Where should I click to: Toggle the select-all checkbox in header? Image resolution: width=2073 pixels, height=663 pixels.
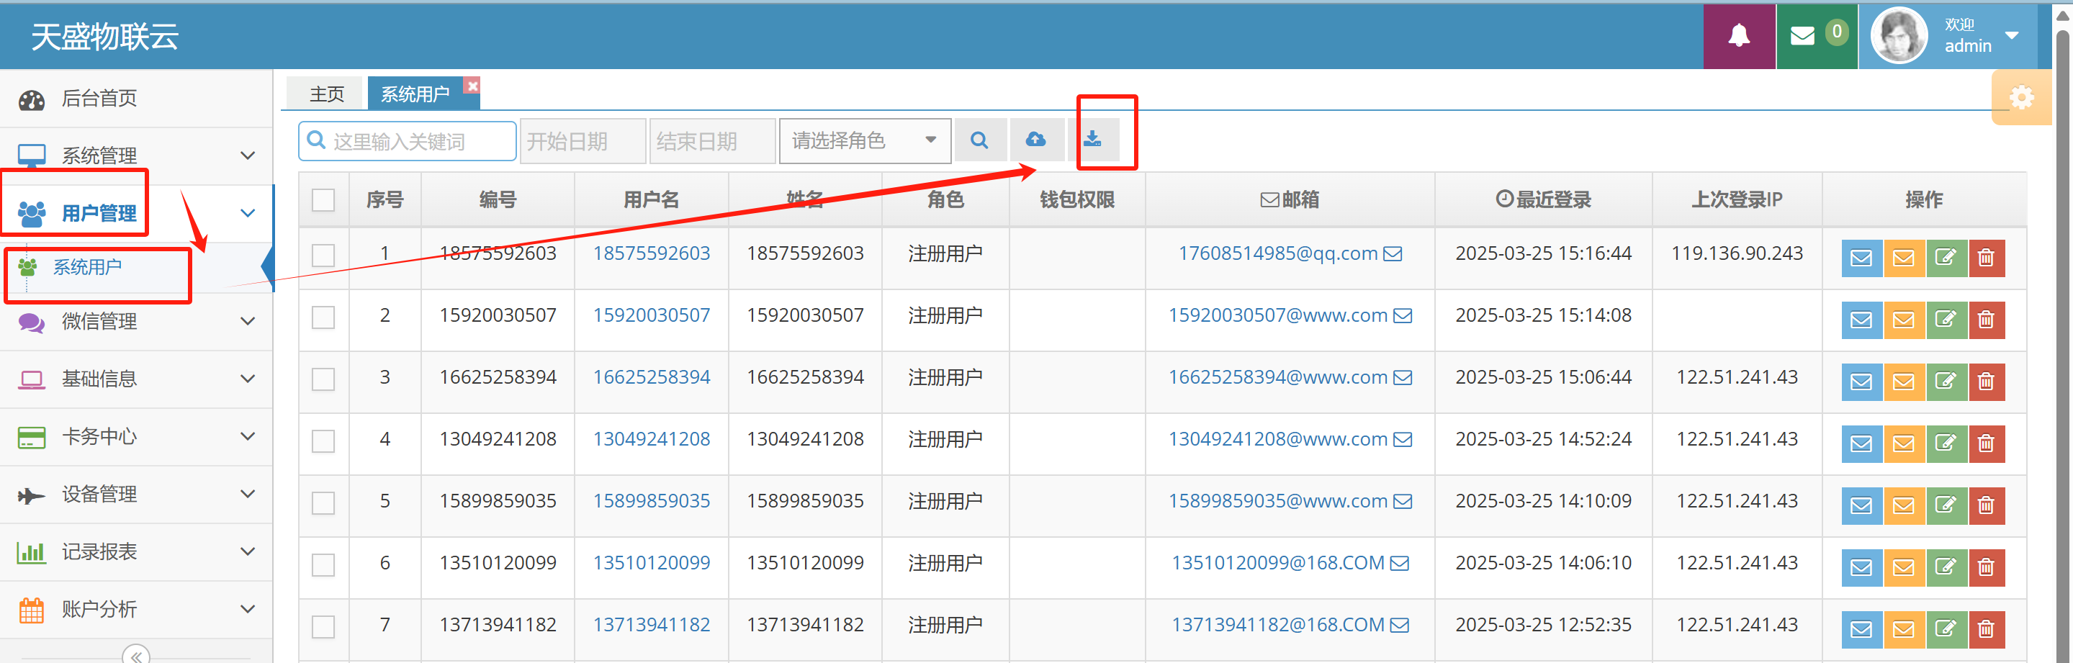(323, 199)
